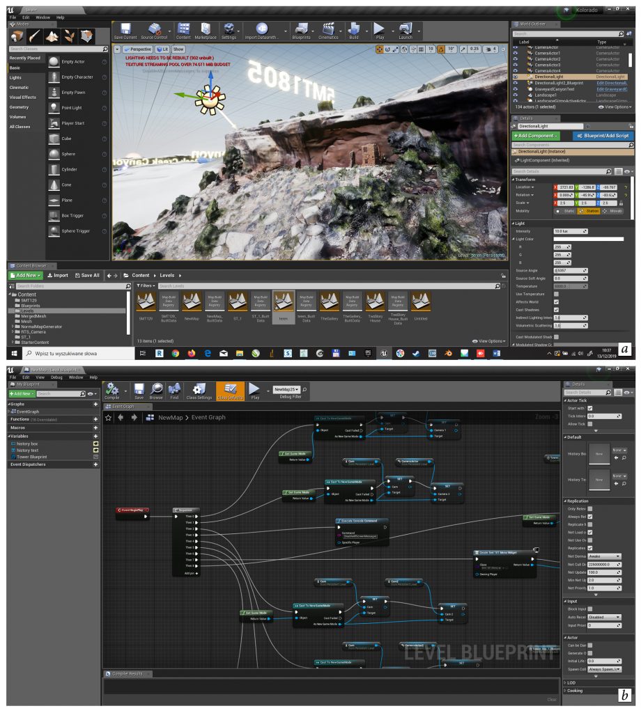Screen dimensions: 641x713
Task: Click the back arrow in the Event Graph header
Action: click(121, 418)
